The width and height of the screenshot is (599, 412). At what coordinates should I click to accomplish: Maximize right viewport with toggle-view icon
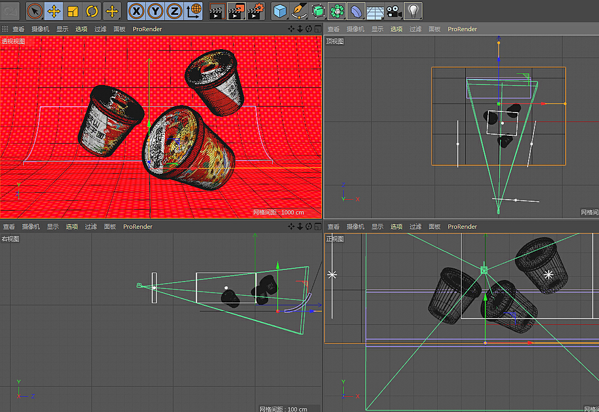(x=318, y=227)
